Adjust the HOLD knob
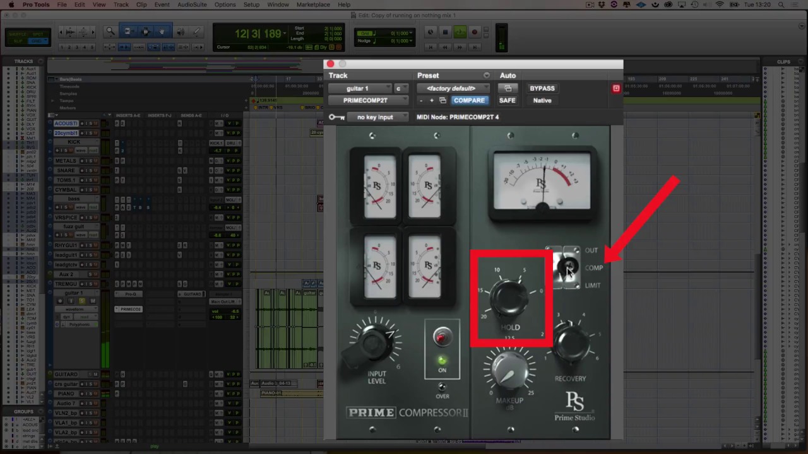The image size is (808, 454). [x=510, y=299]
